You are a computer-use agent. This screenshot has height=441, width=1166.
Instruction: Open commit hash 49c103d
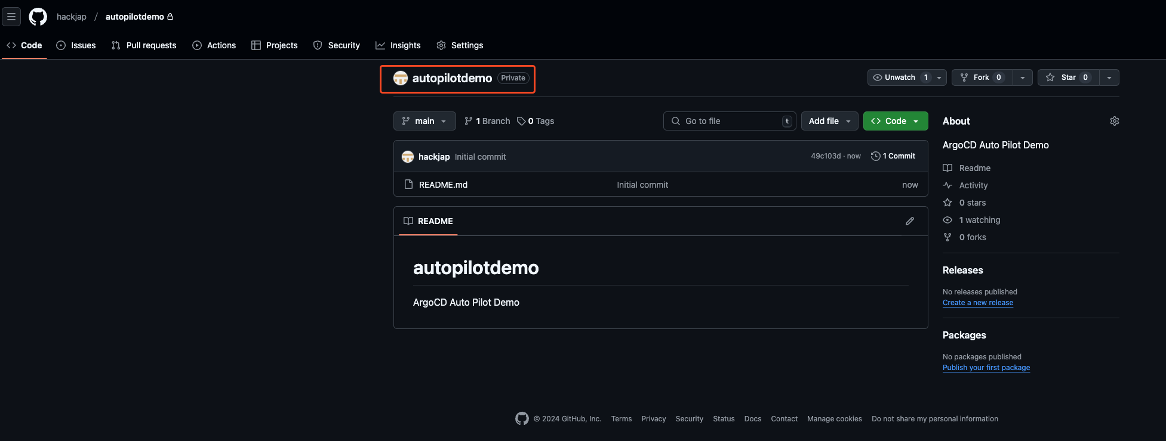(825, 156)
